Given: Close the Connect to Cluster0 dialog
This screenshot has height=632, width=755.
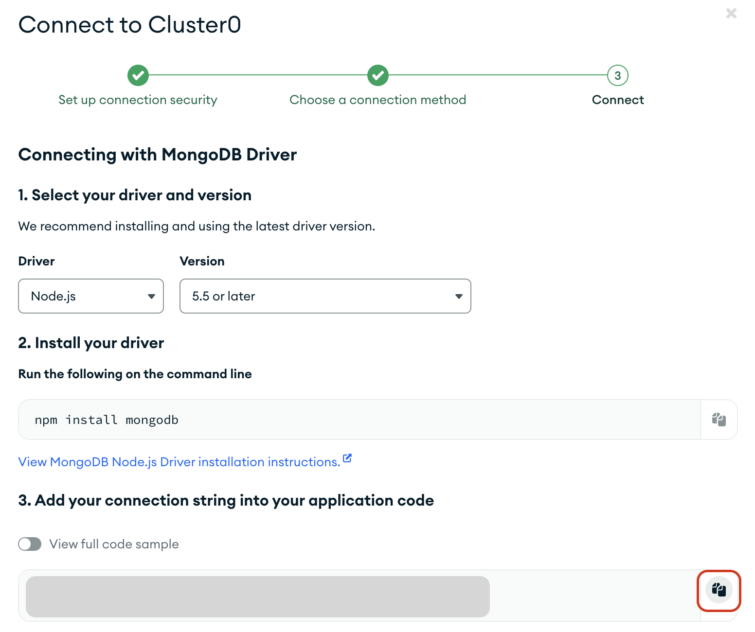Looking at the screenshot, I should coord(731,13).
